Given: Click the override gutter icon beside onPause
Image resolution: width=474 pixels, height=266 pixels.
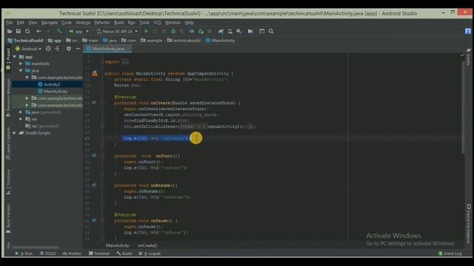Looking at the screenshot, I should point(94,220).
